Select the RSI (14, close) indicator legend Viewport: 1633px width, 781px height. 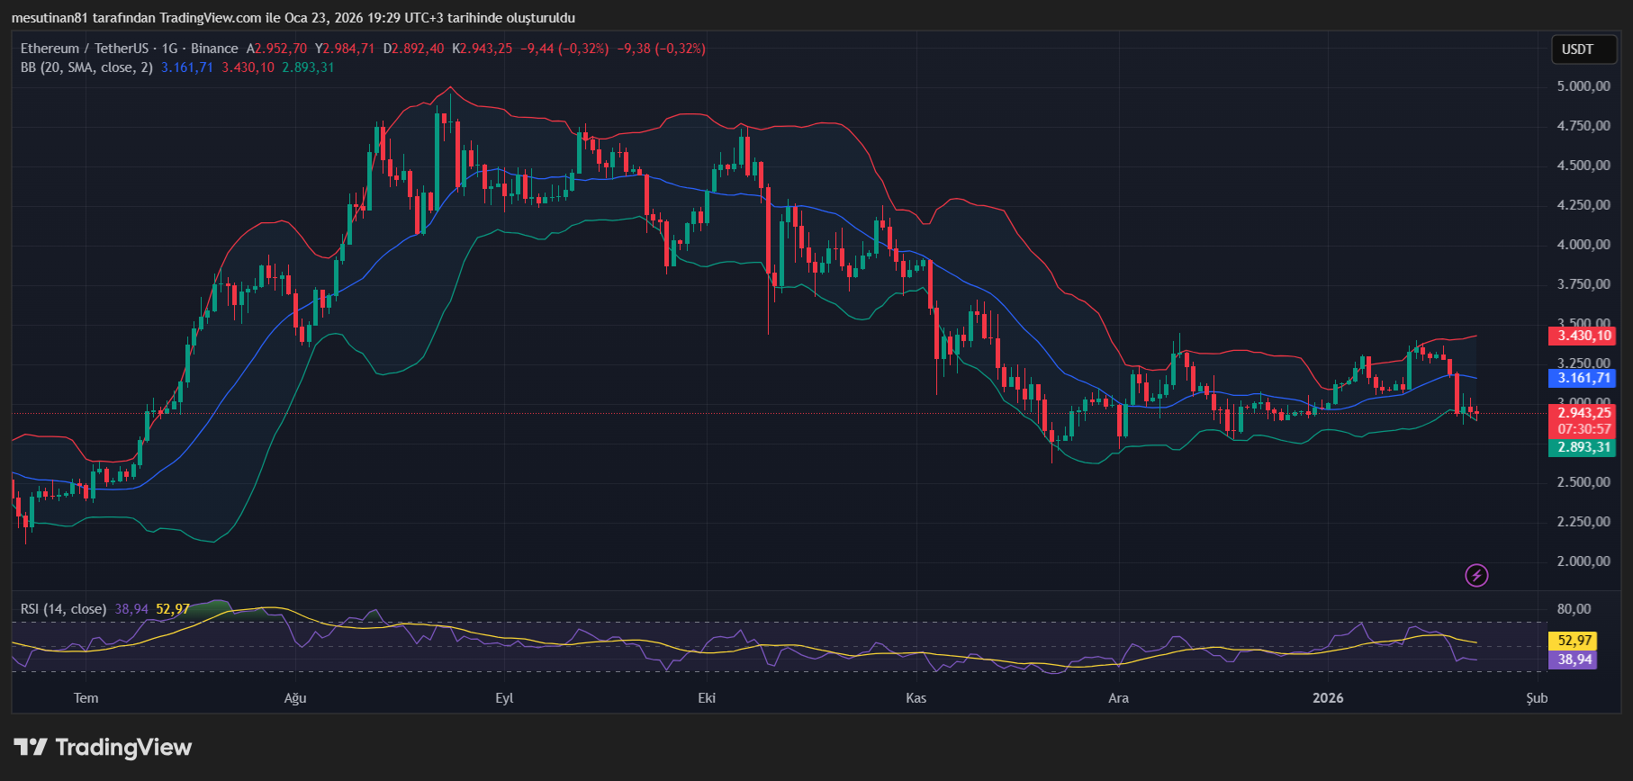pos(63,609)
